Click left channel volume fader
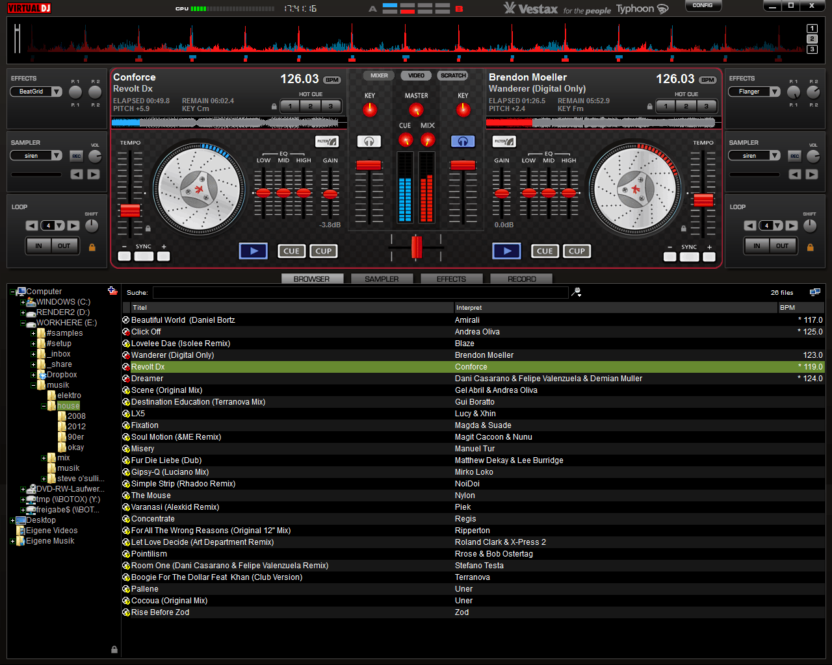Image resolution: width=832 pixels, height=665 pixels. tap(369, 165)
